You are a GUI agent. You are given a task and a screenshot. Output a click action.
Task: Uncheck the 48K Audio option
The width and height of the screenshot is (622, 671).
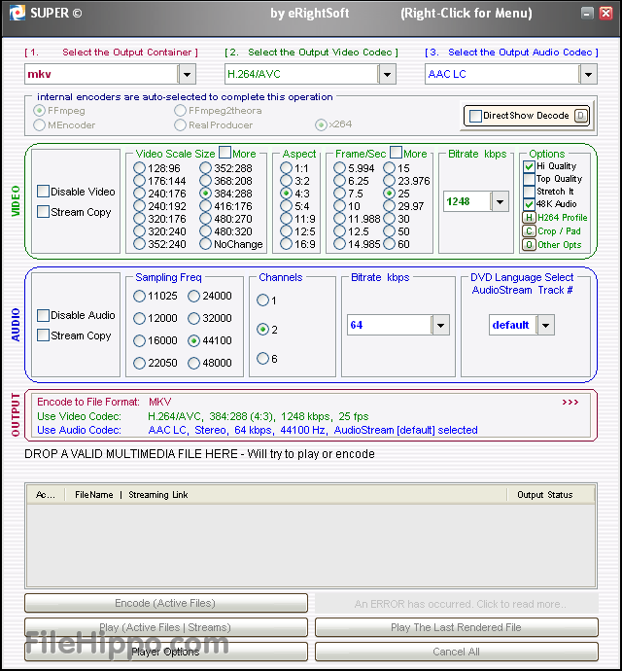pyautogui.click(x=529, y=204)
